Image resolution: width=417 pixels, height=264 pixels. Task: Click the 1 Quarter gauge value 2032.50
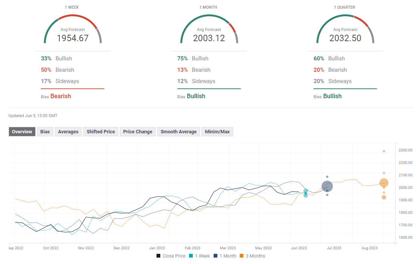345,38
